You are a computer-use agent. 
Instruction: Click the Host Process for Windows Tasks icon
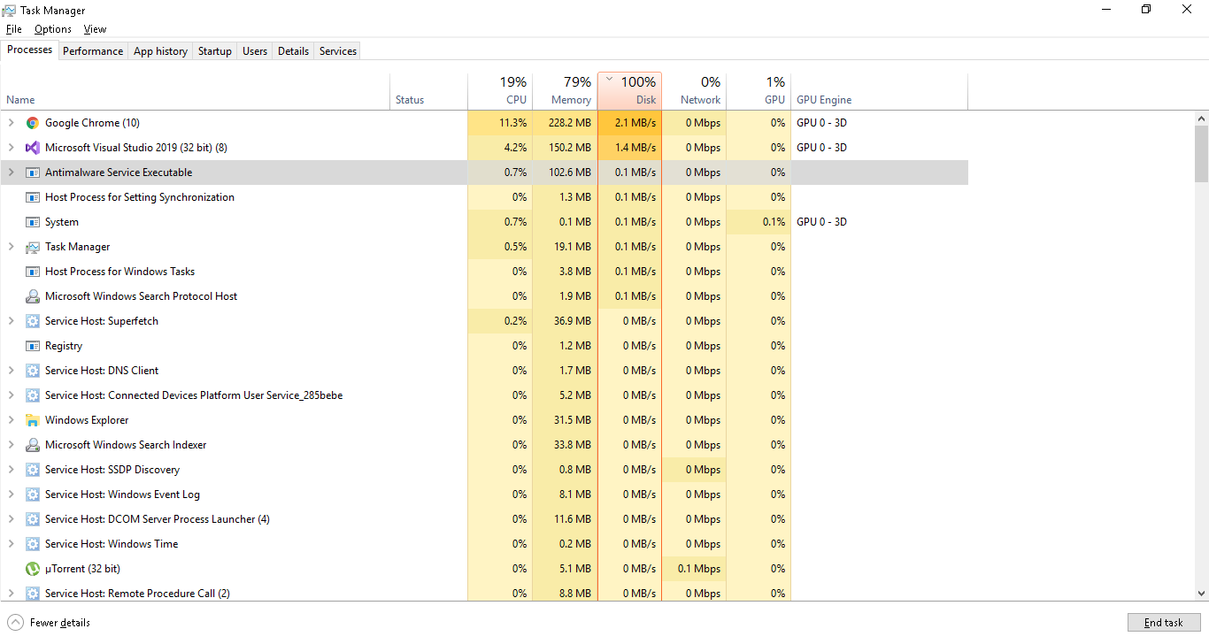point(33,272)
